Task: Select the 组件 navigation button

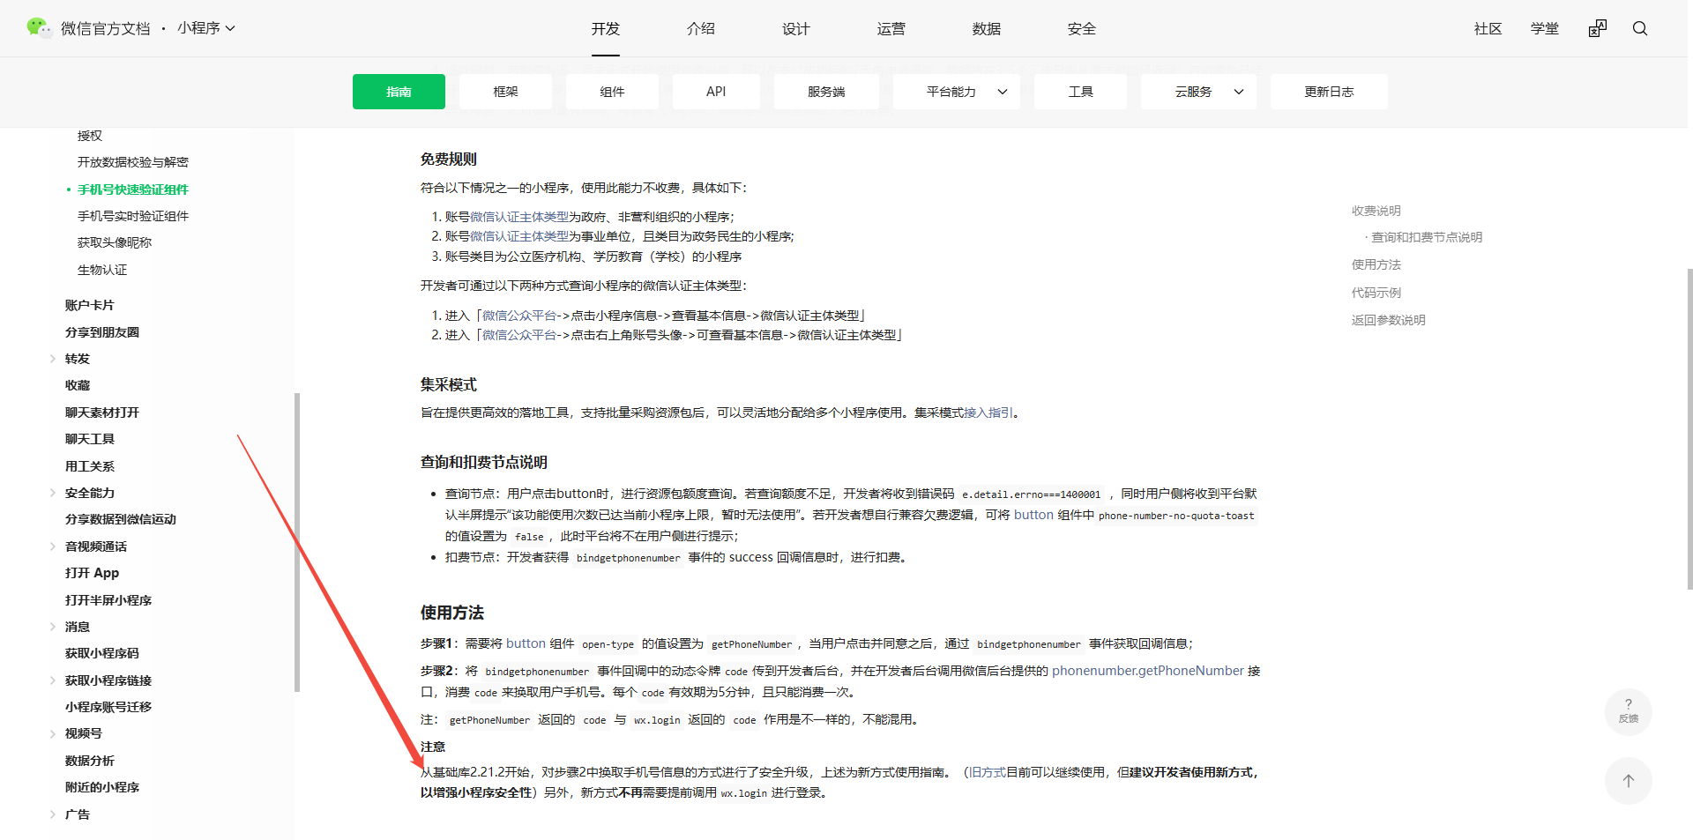Action: coord(612,92)
